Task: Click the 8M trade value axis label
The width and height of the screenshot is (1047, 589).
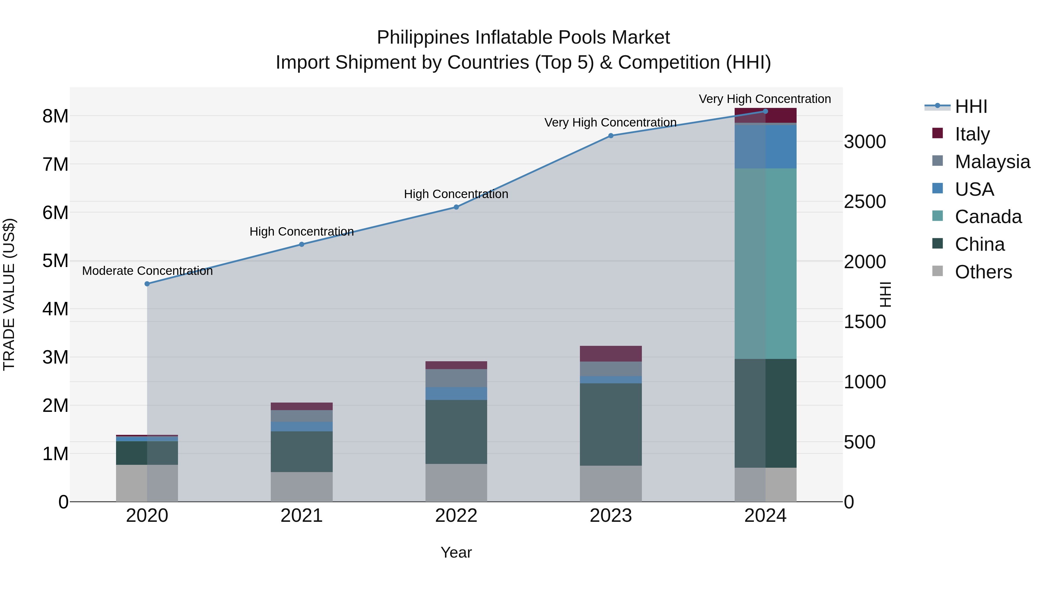Action: tap(55, 116)
